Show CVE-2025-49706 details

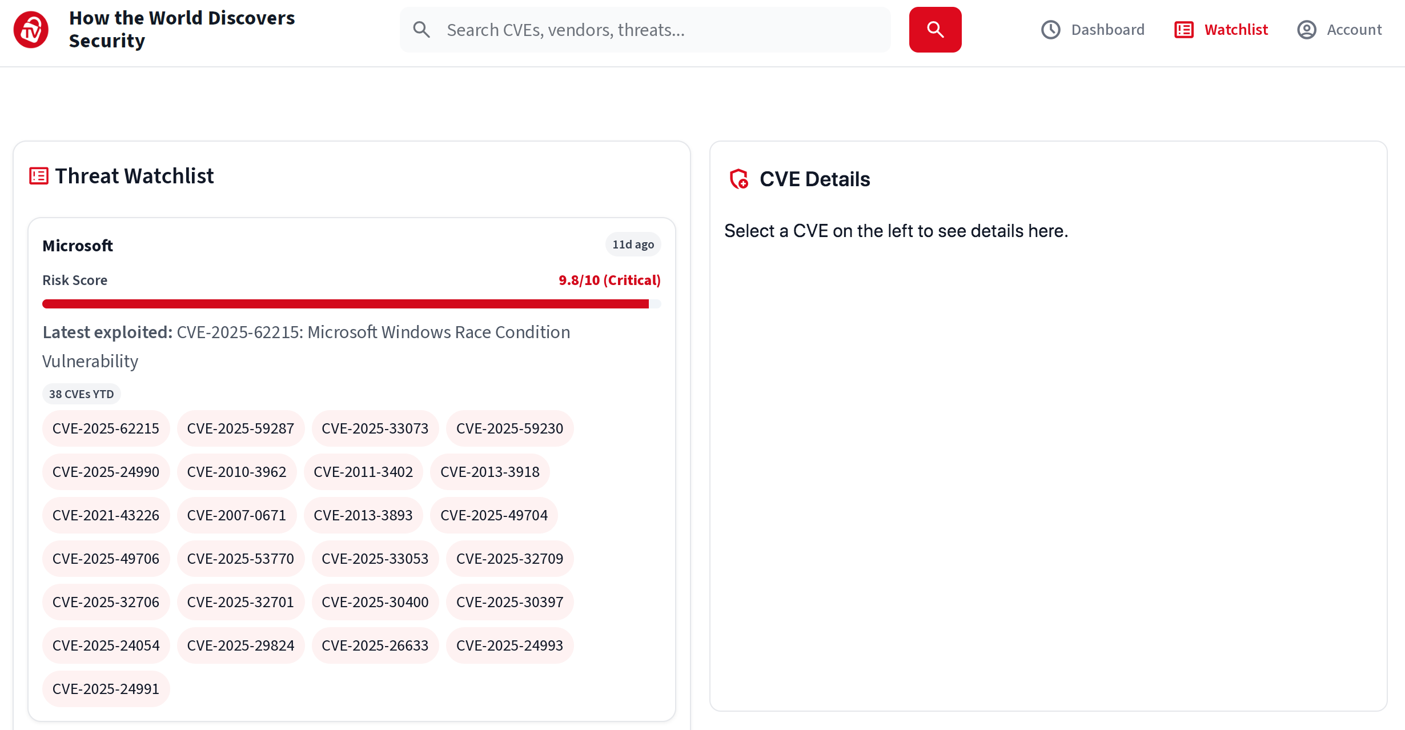coord(106,559)
